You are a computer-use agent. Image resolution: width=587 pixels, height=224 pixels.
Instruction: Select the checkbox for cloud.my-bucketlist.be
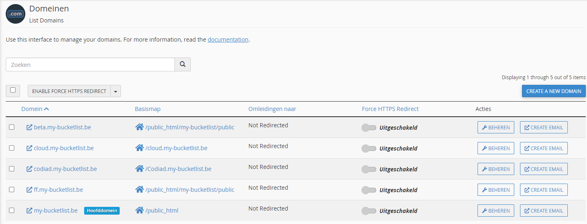coord(11,148)
